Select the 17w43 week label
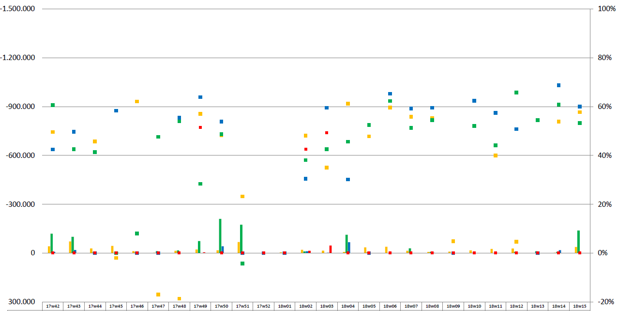This screenshot has height=311, width=618. point(74,306)
